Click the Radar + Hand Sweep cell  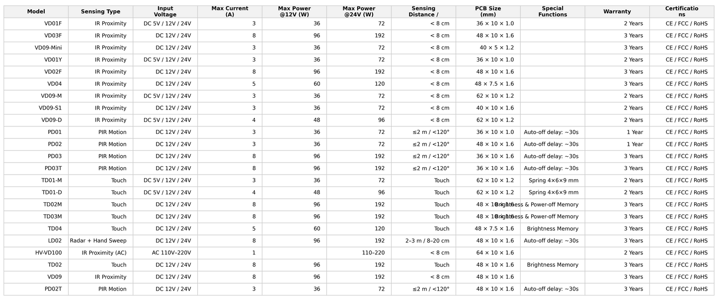pos(98,241)
